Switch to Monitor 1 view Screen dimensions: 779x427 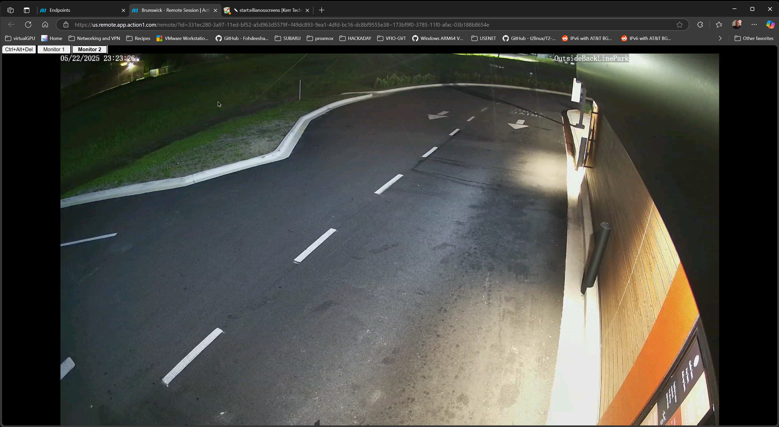coord(54,49)
